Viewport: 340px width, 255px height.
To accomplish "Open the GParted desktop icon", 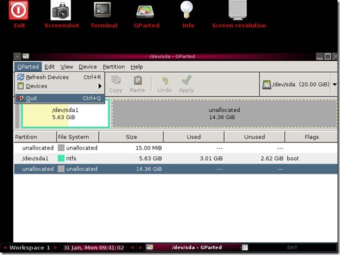I will (145, 11).
